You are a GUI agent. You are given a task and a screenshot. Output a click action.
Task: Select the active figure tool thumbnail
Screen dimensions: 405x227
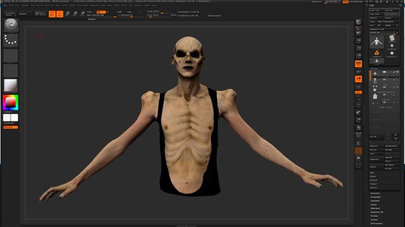[377, 42]
